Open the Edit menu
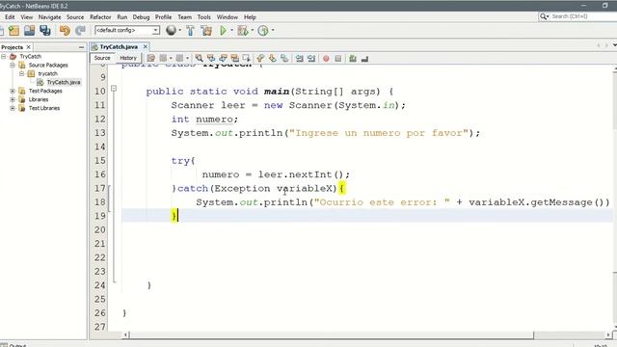 click(10, 17)
